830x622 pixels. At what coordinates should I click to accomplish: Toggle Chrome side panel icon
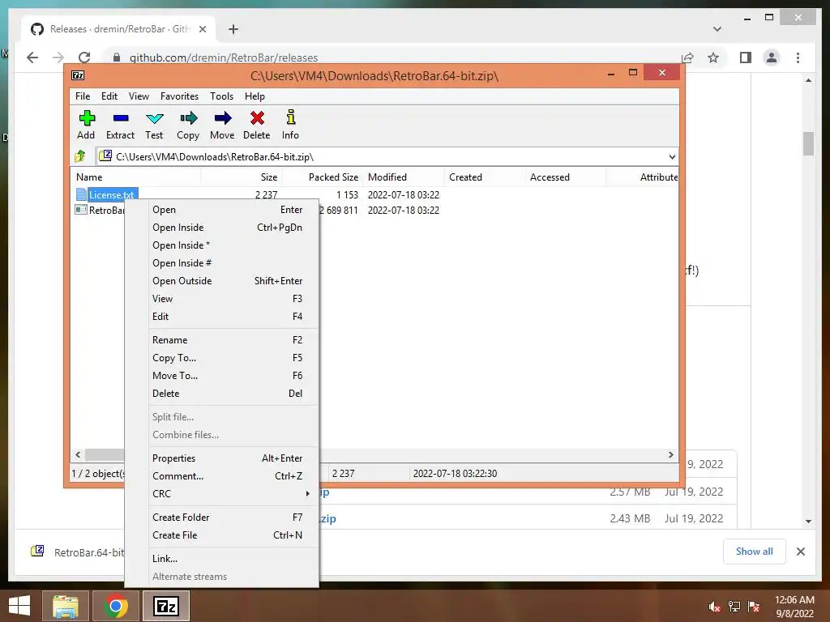coord(746,58)
